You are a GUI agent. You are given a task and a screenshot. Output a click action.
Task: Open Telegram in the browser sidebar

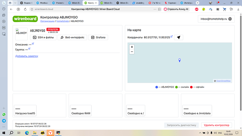point(4,121)
